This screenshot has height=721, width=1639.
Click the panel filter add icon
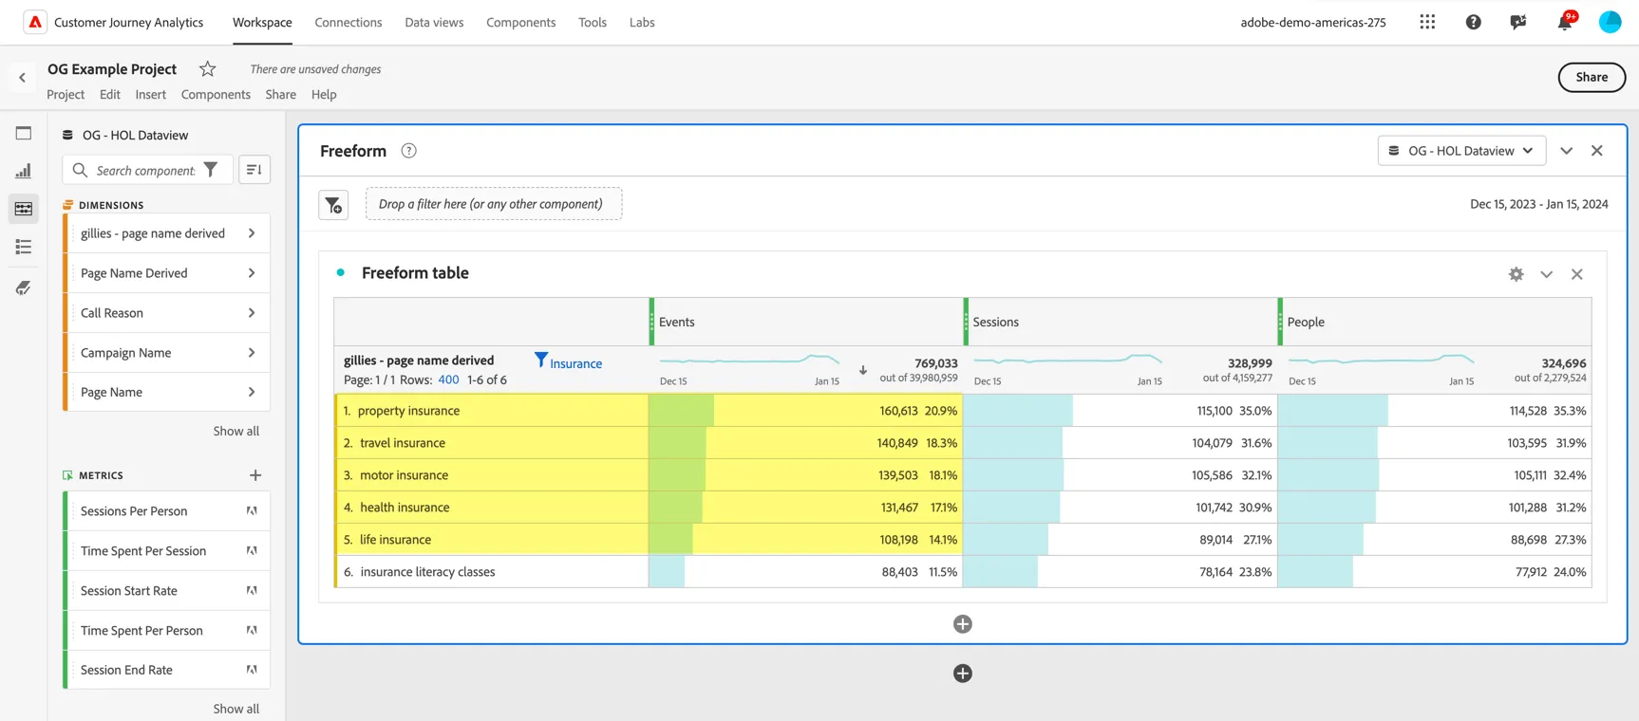pos(333,205)
